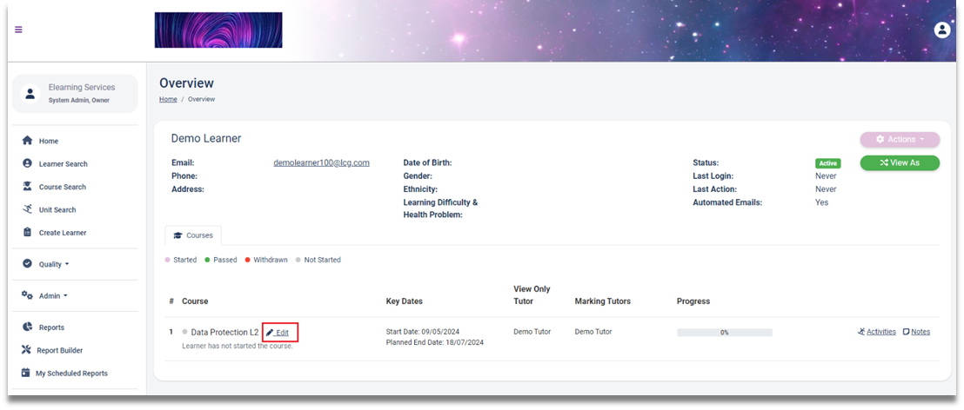Click the Notes sticky-note icon
Screen dimensions: 964x410
906,332
